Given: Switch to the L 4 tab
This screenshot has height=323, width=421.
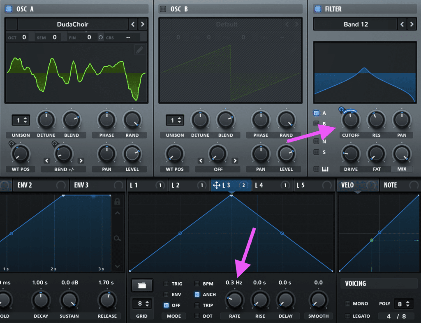Looking at the screenshot, I should pos(259,185).
